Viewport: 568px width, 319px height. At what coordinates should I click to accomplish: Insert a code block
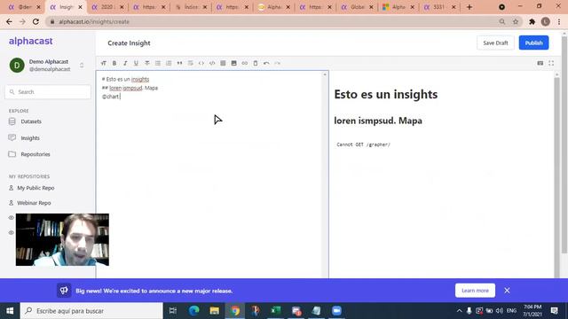click(x=212, y=63)
